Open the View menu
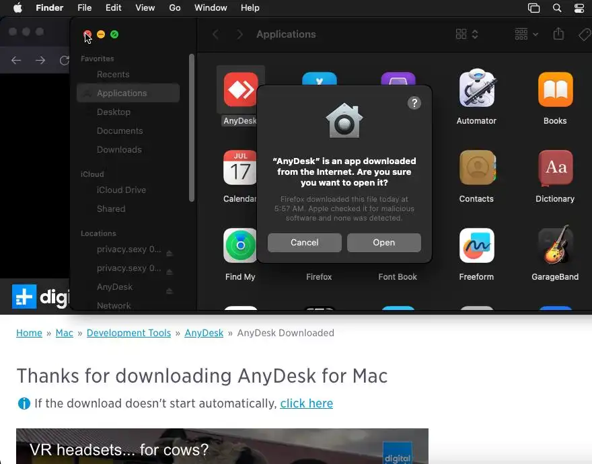Viewport: 592px width, 464px height. point(145,7)
